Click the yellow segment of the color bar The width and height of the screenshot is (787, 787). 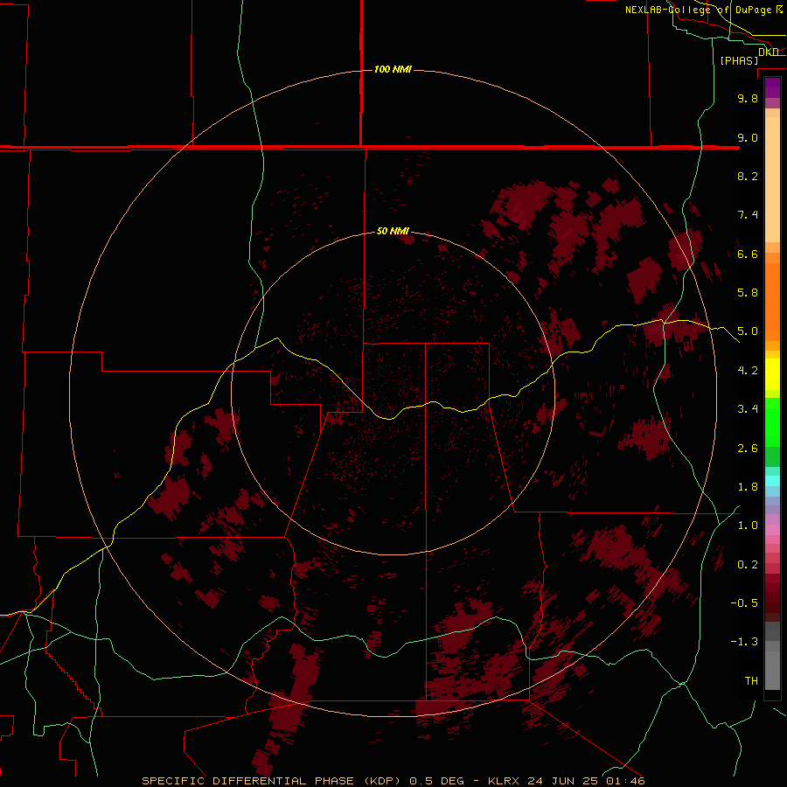coord(772,374)
